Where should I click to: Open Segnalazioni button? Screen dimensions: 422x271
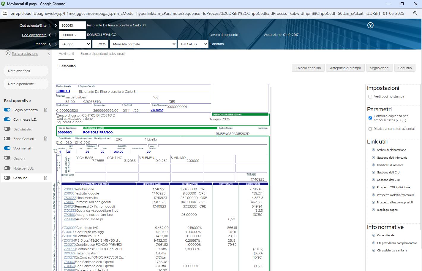pyautogui.click(x=380, y=68)
